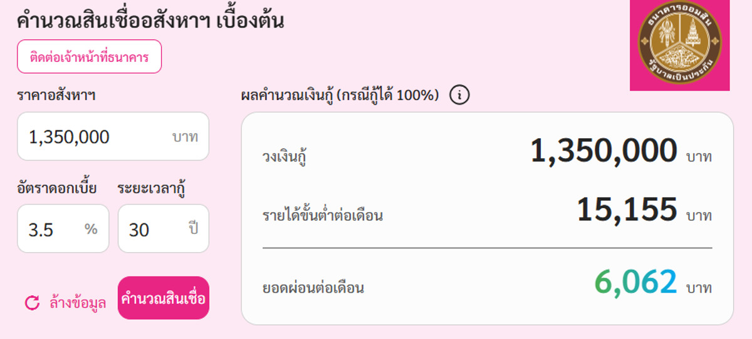Screen dimensions: 752x339
Task: Click the Government Savings Bank logo
Action: pos(680,45)
